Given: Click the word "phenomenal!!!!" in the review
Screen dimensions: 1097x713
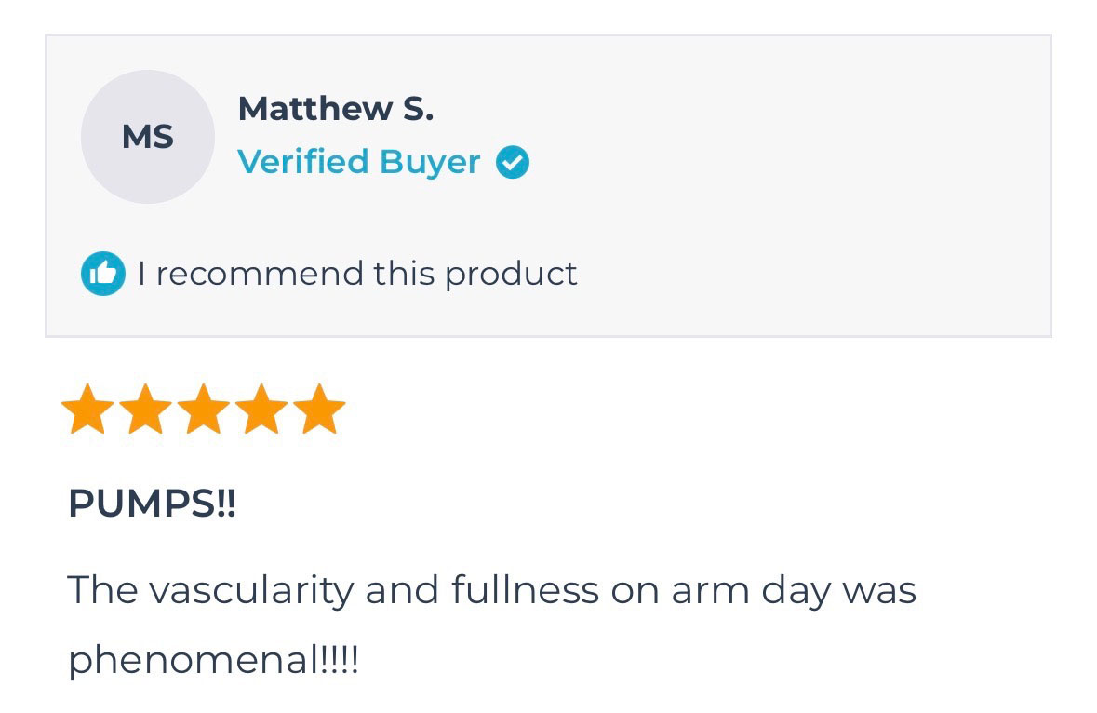Looking at the screenshot, I should click(213, 660).
